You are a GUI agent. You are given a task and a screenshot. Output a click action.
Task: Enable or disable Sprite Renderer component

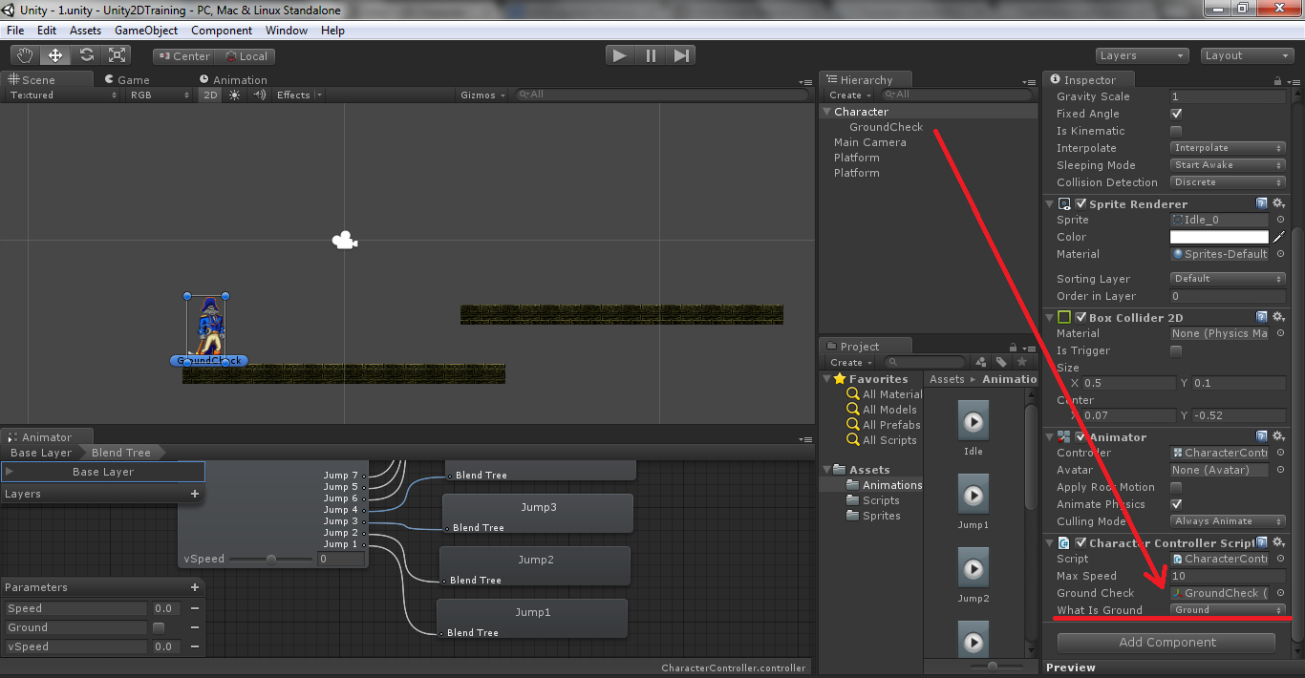[x=1080, y=203]
